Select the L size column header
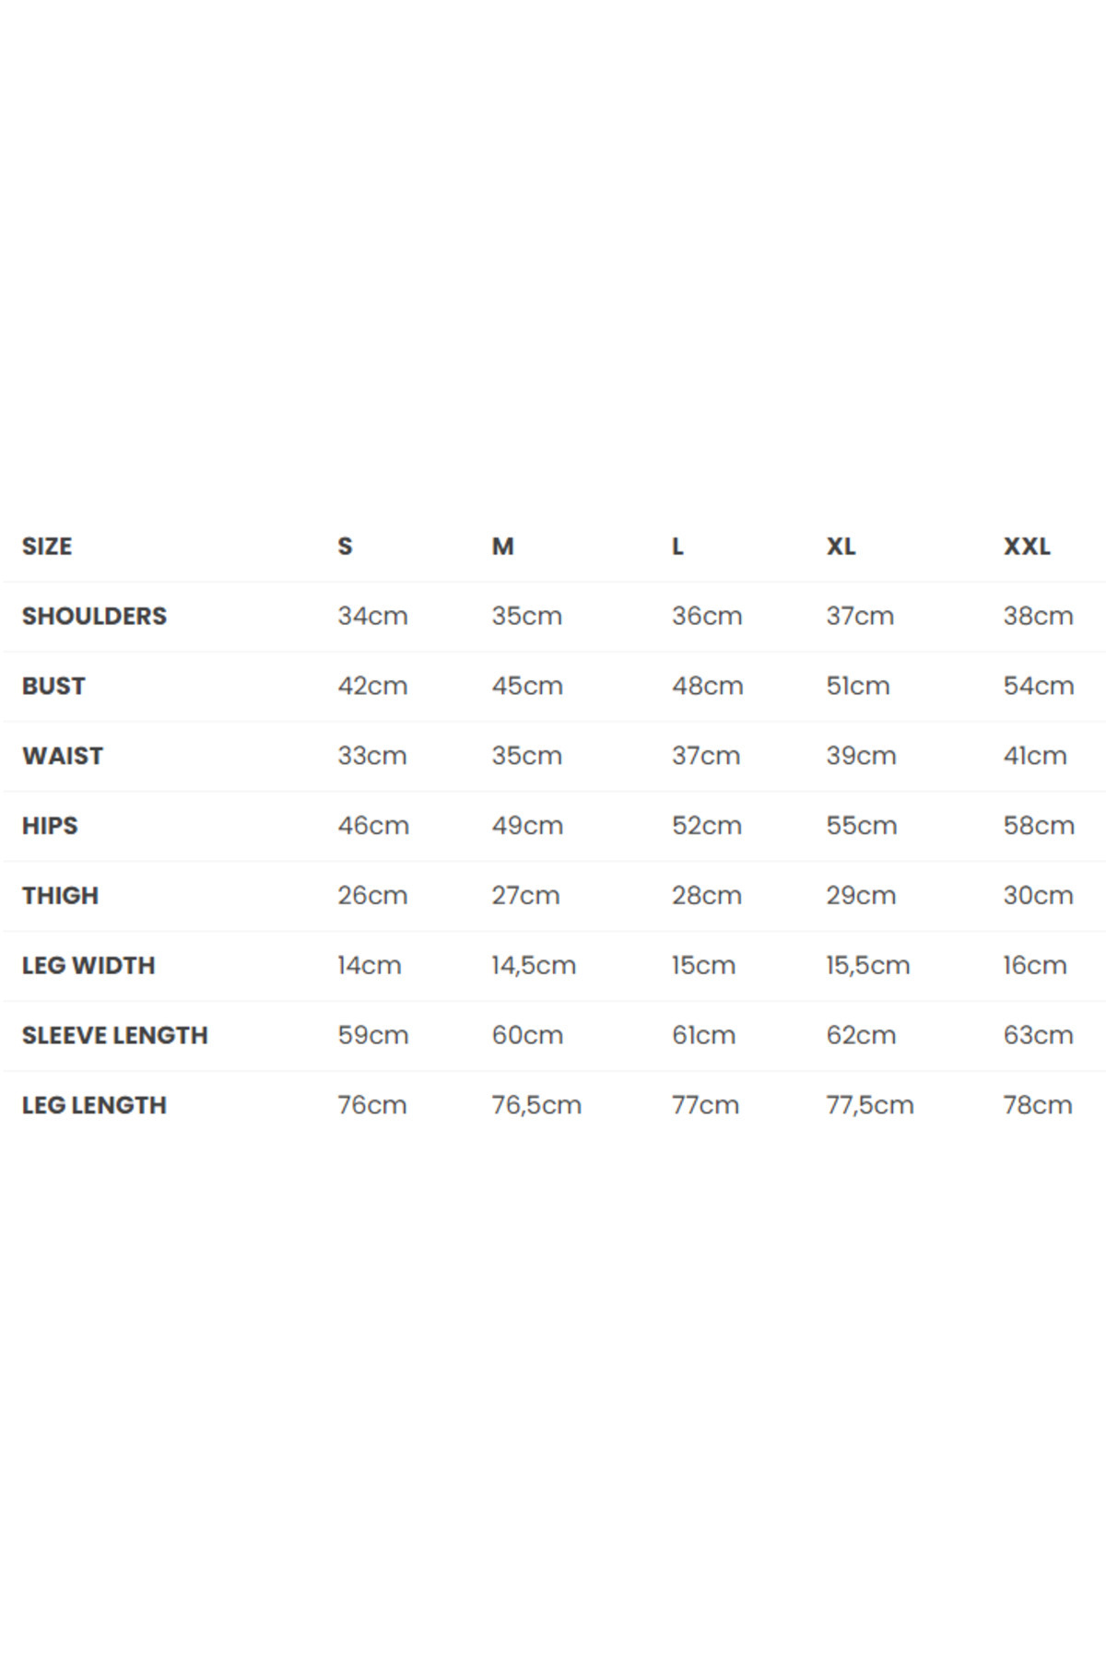This screenshot has width=1106, height=1659. coord(677,547)
